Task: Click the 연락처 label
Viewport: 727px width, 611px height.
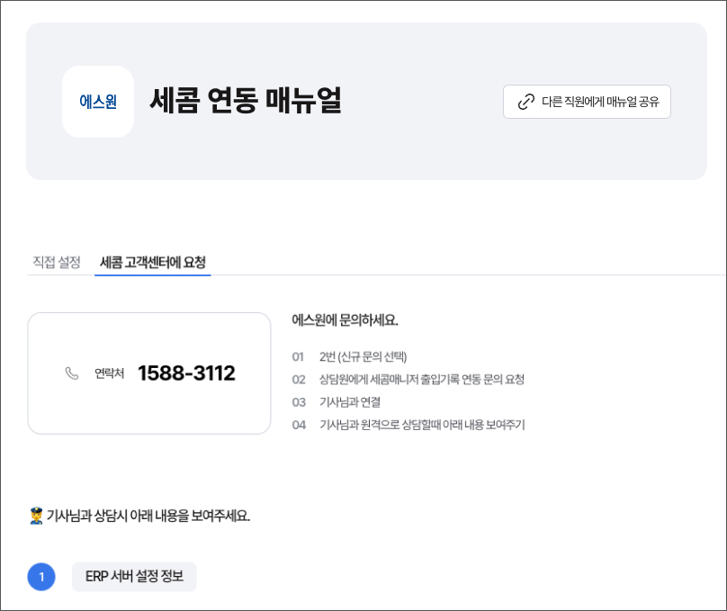Action: point(109,373)
